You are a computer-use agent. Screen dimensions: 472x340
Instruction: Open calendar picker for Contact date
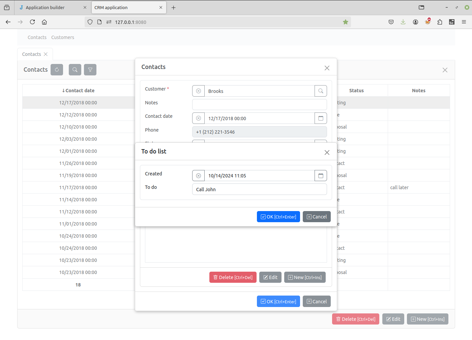coord(321,118)
